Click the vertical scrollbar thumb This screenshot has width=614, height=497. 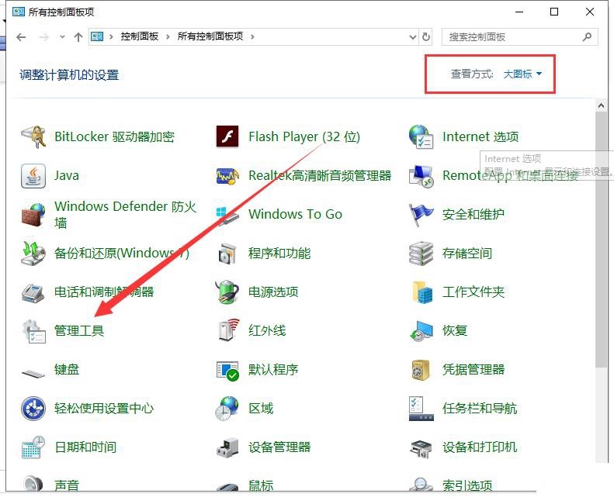click(x=601, y=240)
